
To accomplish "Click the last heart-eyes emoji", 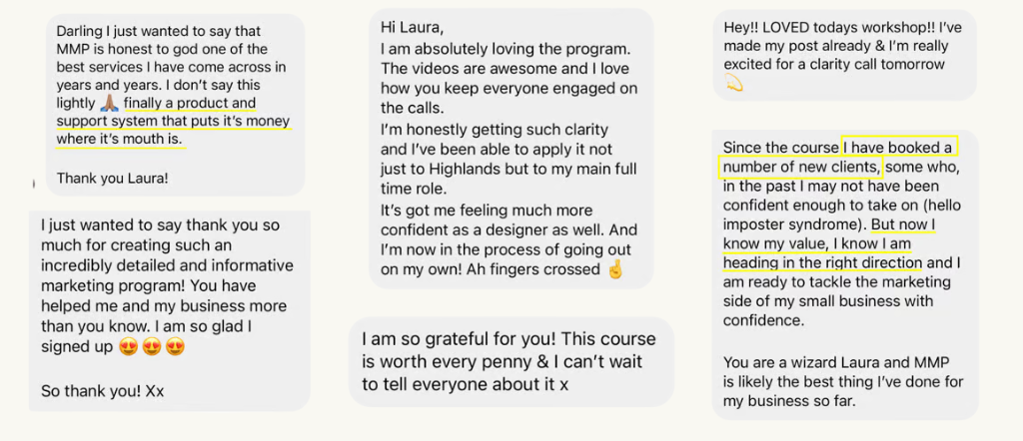I will click(175, 346).
